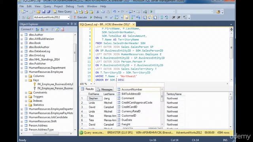Viewport: 253px width, 142px height.
Task: Toggle Results to Text mode
Action: coord(145,17)
